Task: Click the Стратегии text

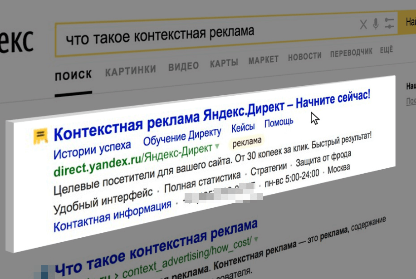Action: coord(269,169)
